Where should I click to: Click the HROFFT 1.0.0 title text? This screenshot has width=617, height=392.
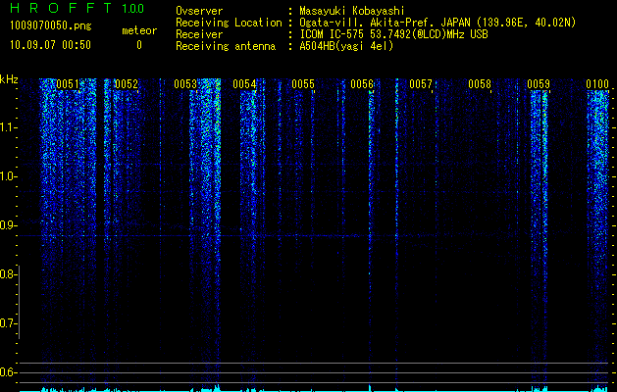77,8
